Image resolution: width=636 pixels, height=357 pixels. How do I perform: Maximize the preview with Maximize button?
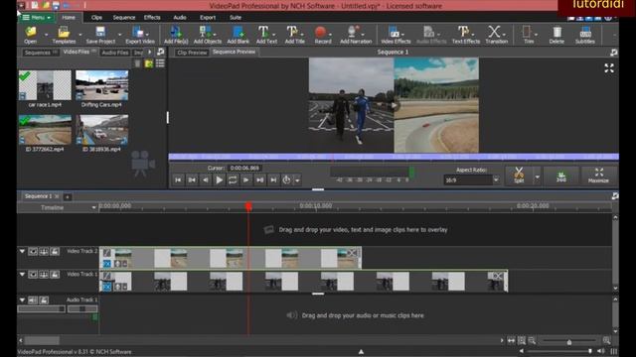click(598, 176)
